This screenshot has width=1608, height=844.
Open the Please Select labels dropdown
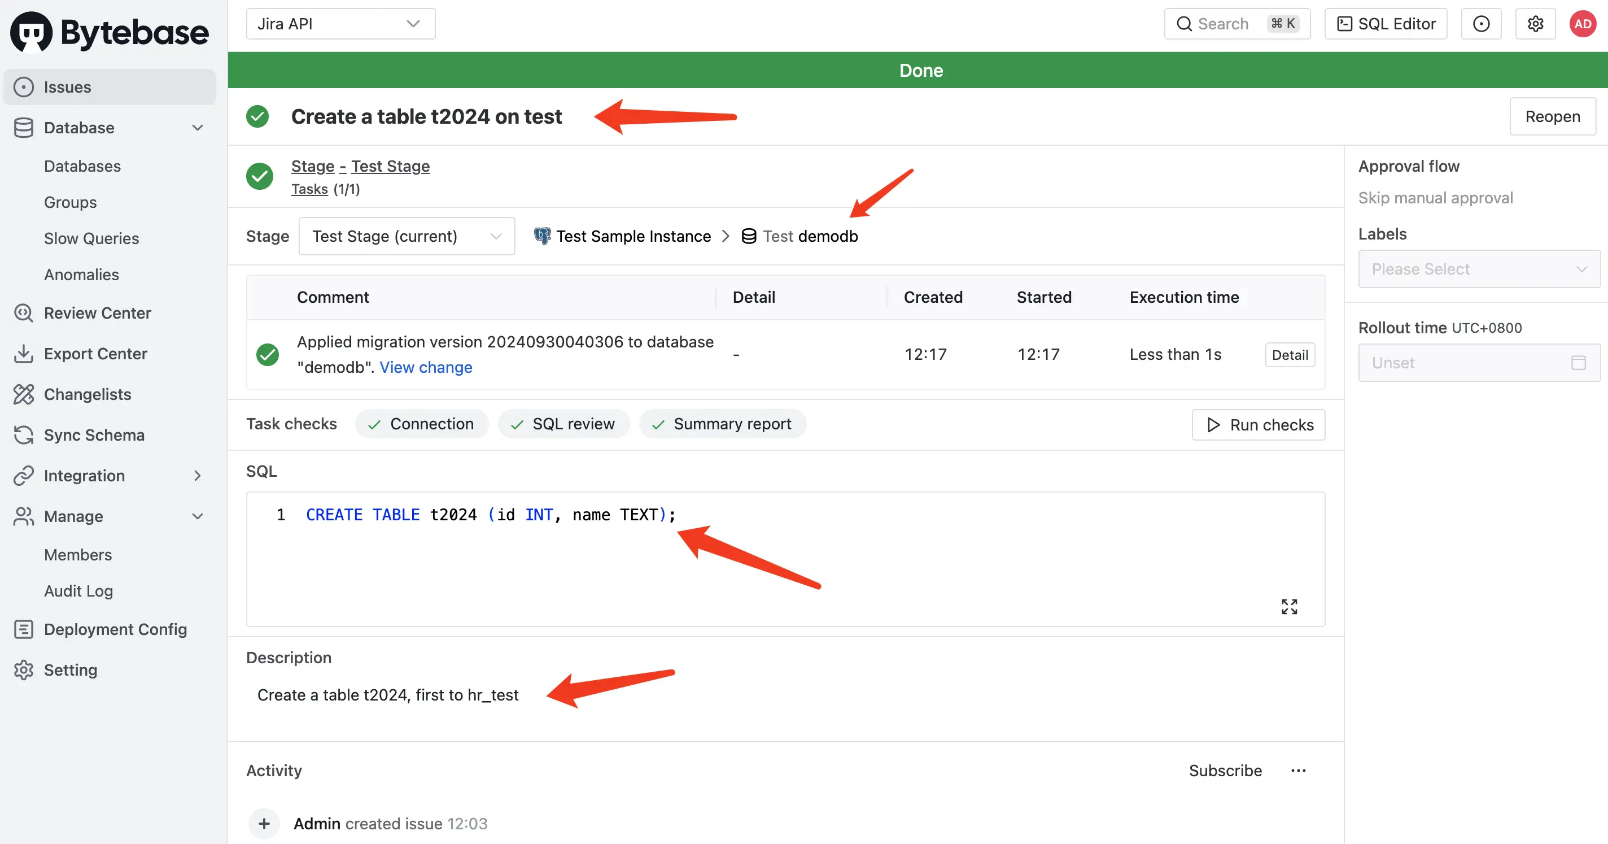tap(1479, 269)
